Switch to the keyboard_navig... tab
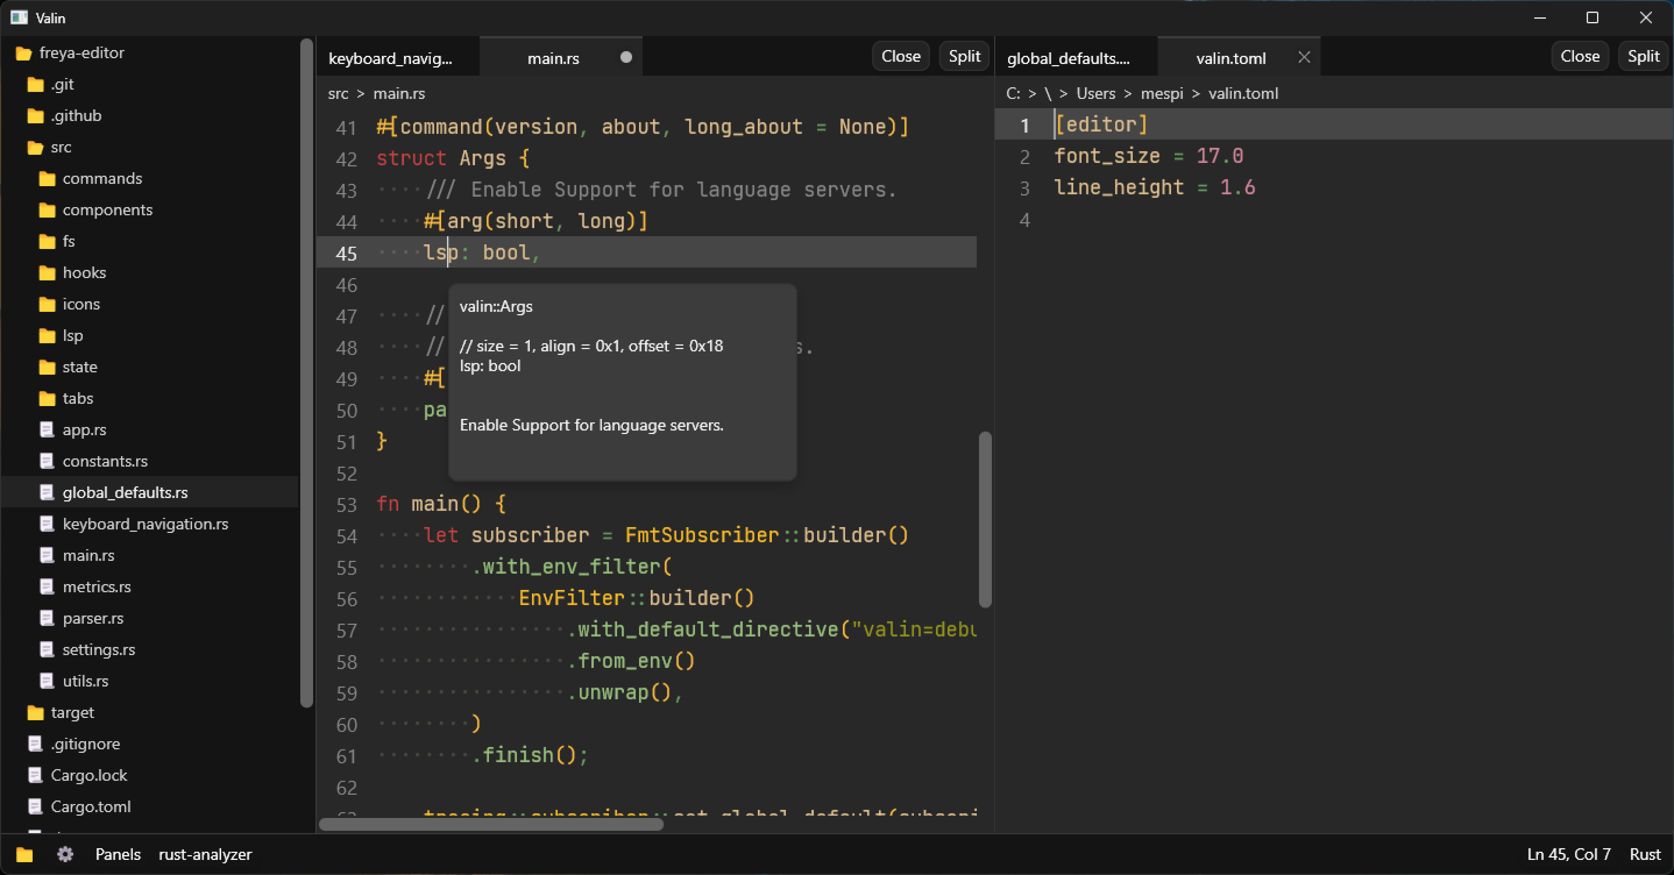 pyautogui.click(x=391, y=58)
